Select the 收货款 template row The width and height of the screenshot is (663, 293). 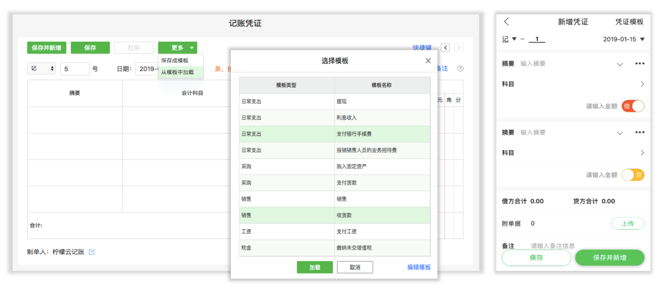click(335, 215)
